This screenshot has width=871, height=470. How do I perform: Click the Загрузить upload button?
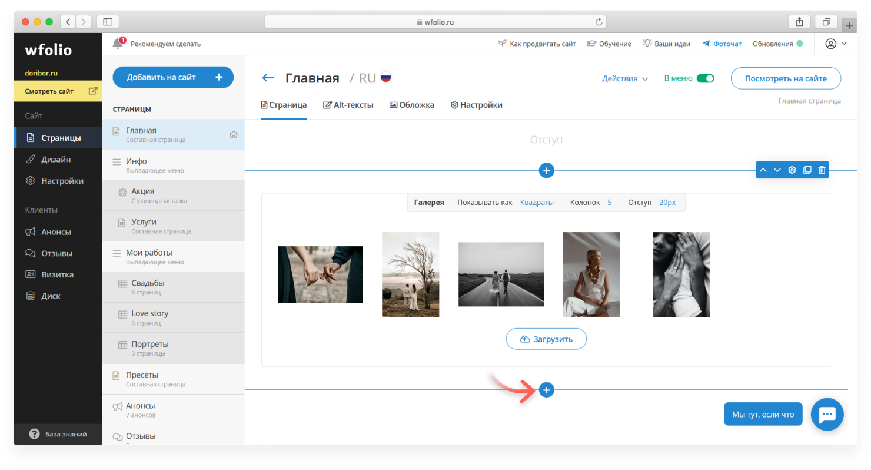point(546,339)
